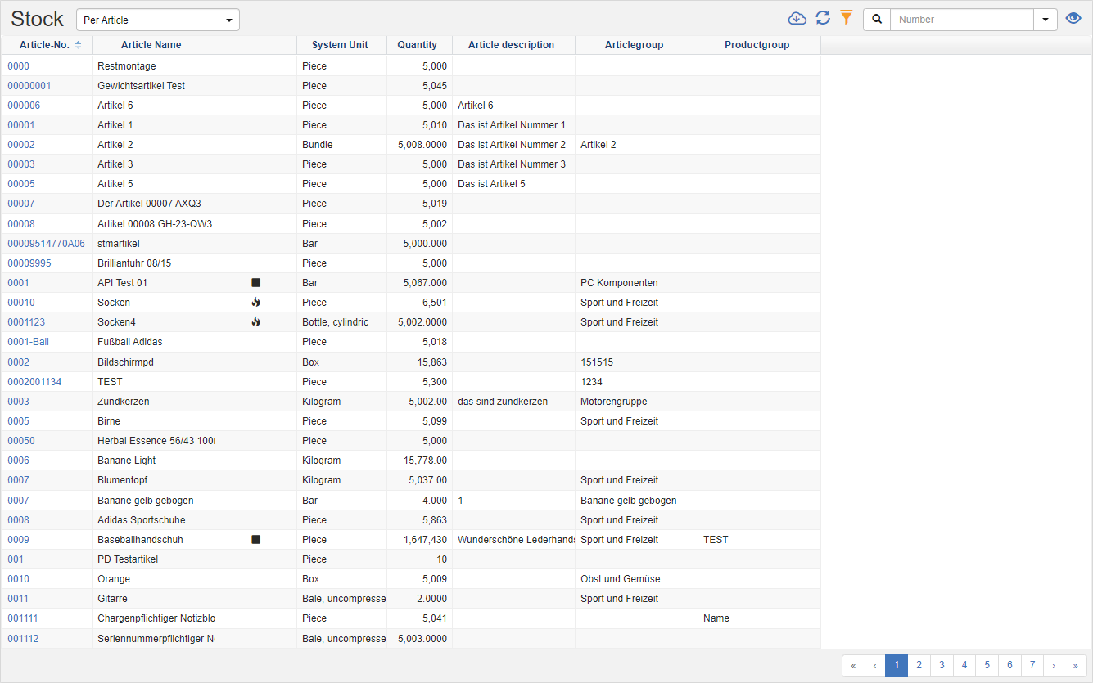Click the square icon beside Baseballhandschuh

(x=255, y=539)
